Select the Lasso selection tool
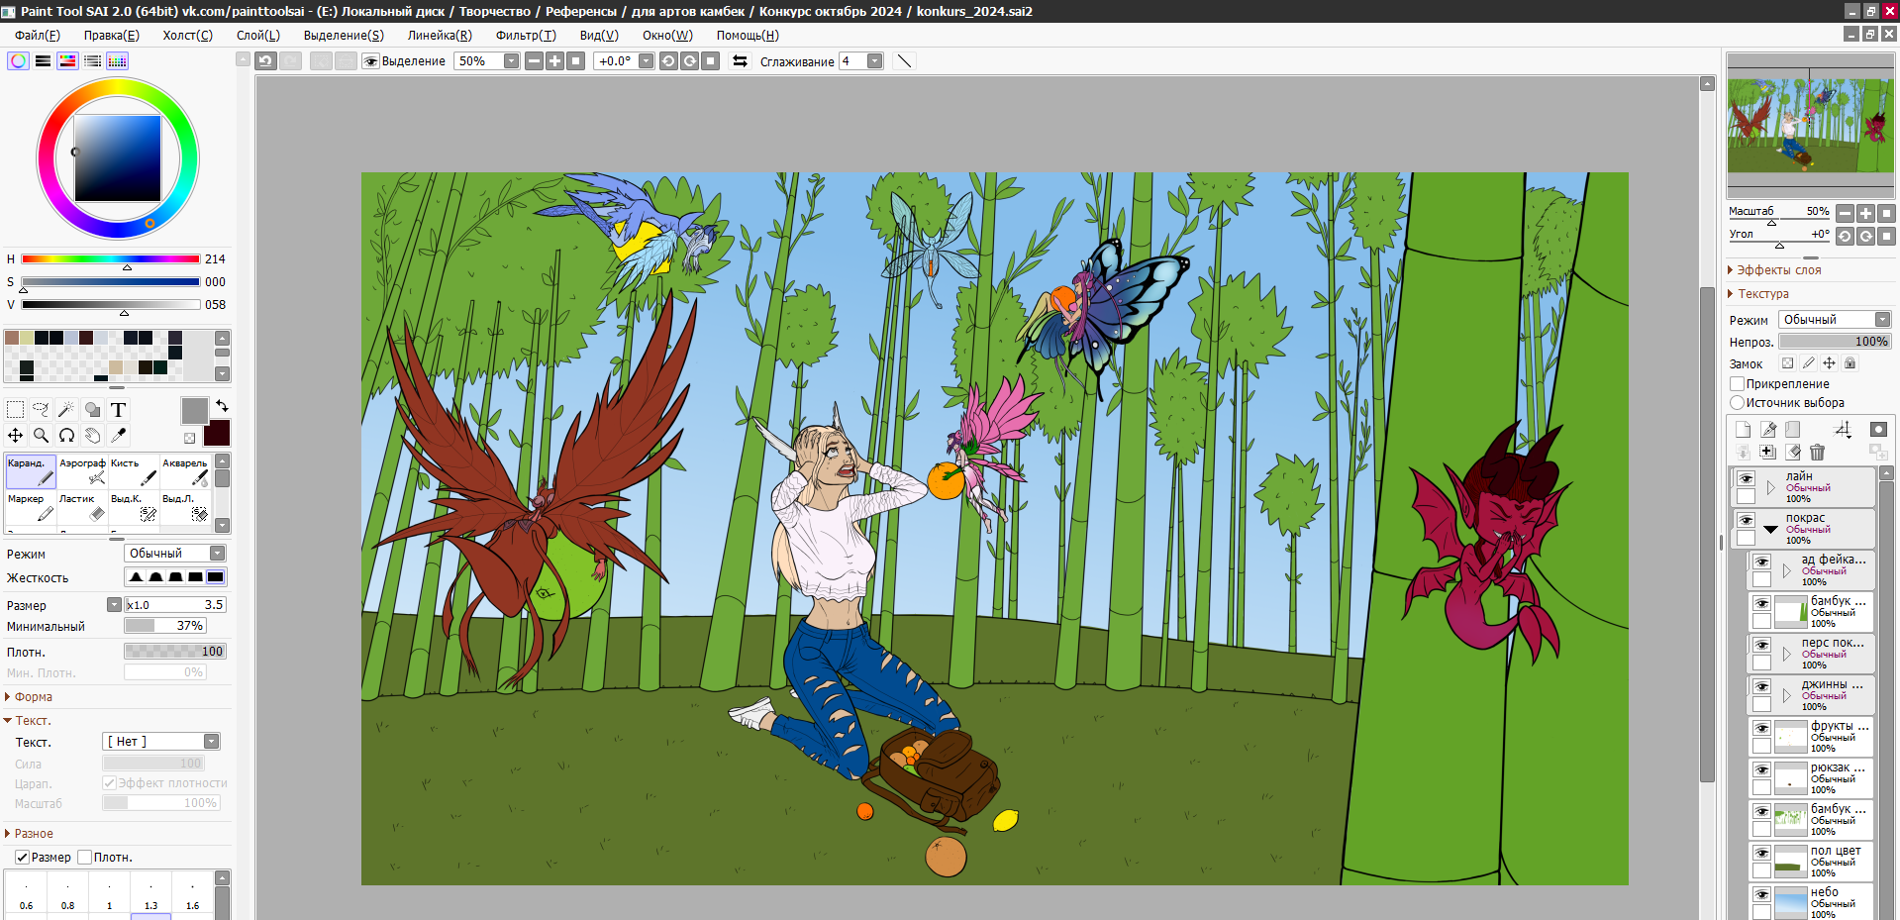The height and width of the screenshot is (920, 1900). [41, 409]
